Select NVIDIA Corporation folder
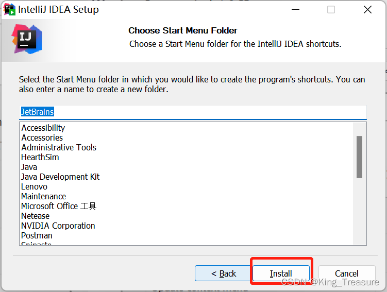This screenshot has width=387, height=292. pyautogui.click(x=58, y=226)
